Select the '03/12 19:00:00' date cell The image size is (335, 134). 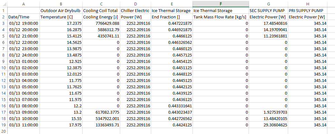pos(24,23)
